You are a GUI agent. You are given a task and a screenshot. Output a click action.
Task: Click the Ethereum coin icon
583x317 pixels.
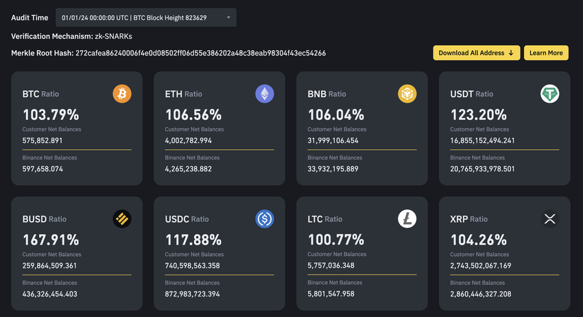pos(265,94)
